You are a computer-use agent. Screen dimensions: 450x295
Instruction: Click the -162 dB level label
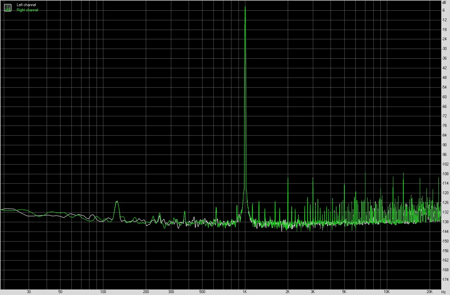pos(445,260)
